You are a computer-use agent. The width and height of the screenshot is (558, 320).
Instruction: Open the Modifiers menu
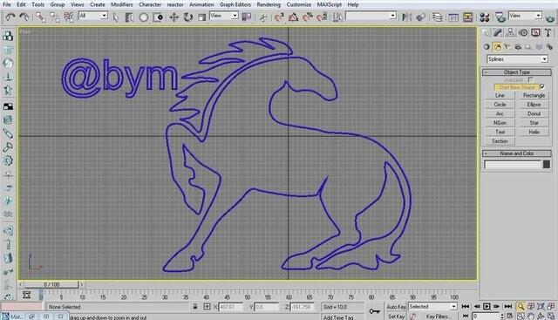tap(122, 4)
